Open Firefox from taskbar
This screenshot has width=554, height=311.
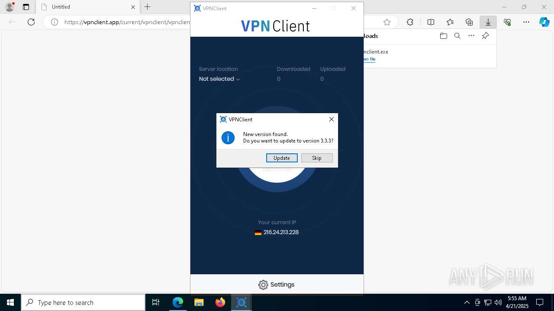(220, 302)
